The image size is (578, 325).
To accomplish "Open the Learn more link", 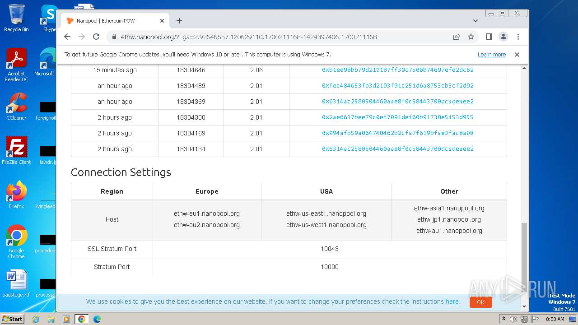I will click(492, 55).
